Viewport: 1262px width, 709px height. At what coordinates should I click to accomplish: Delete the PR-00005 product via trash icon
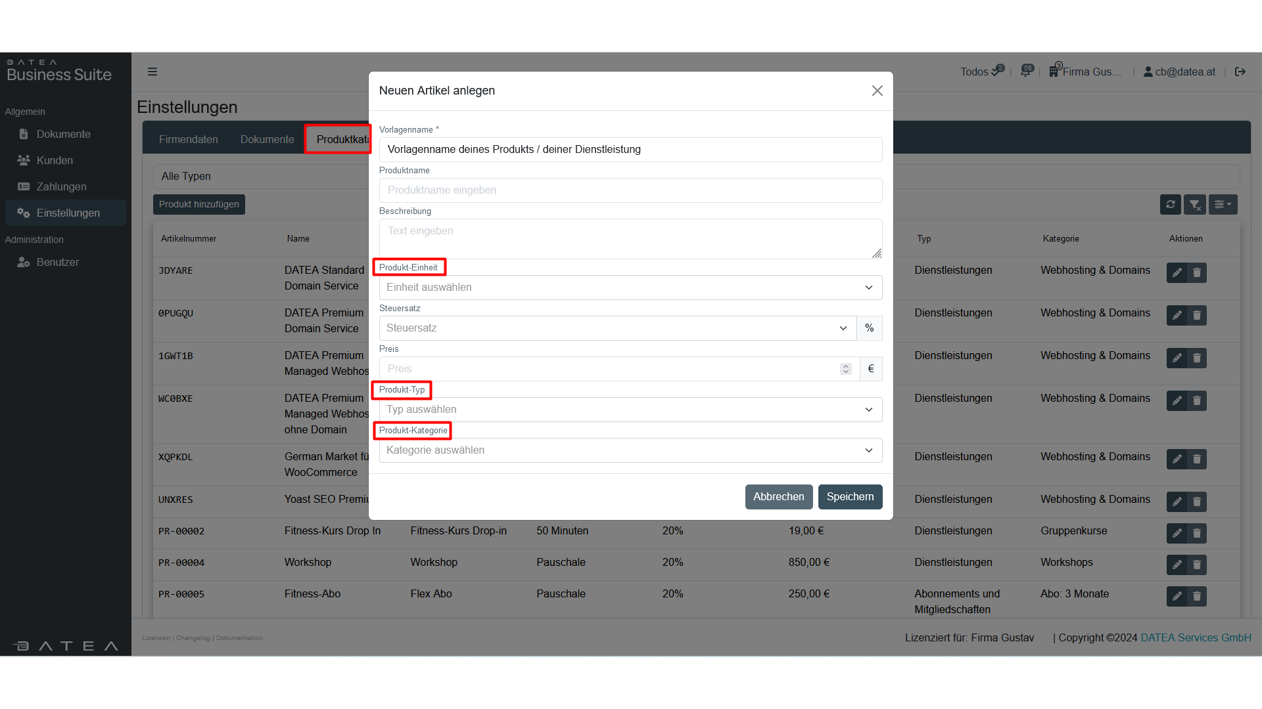[x=1197, y=596]
